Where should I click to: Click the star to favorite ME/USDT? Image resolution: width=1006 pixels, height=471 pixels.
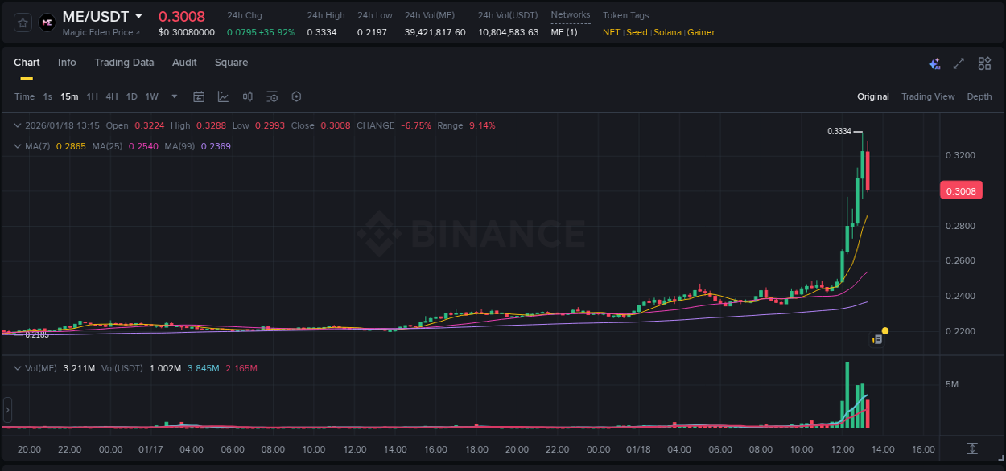[23, 23]
